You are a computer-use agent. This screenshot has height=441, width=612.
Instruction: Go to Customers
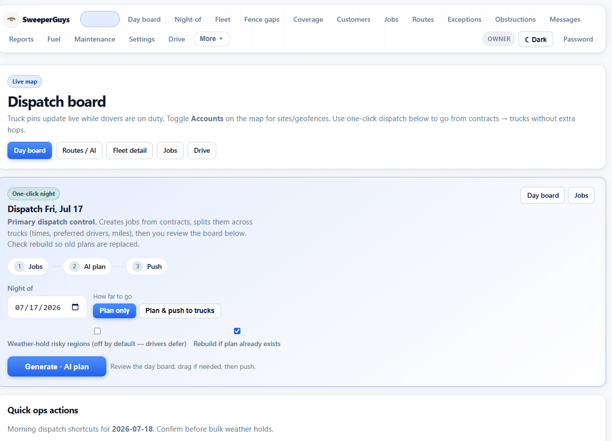click(x=354, y=19)
